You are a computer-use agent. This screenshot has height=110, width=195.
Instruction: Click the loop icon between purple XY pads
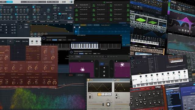pyautogui.click(x=104, y=71)
